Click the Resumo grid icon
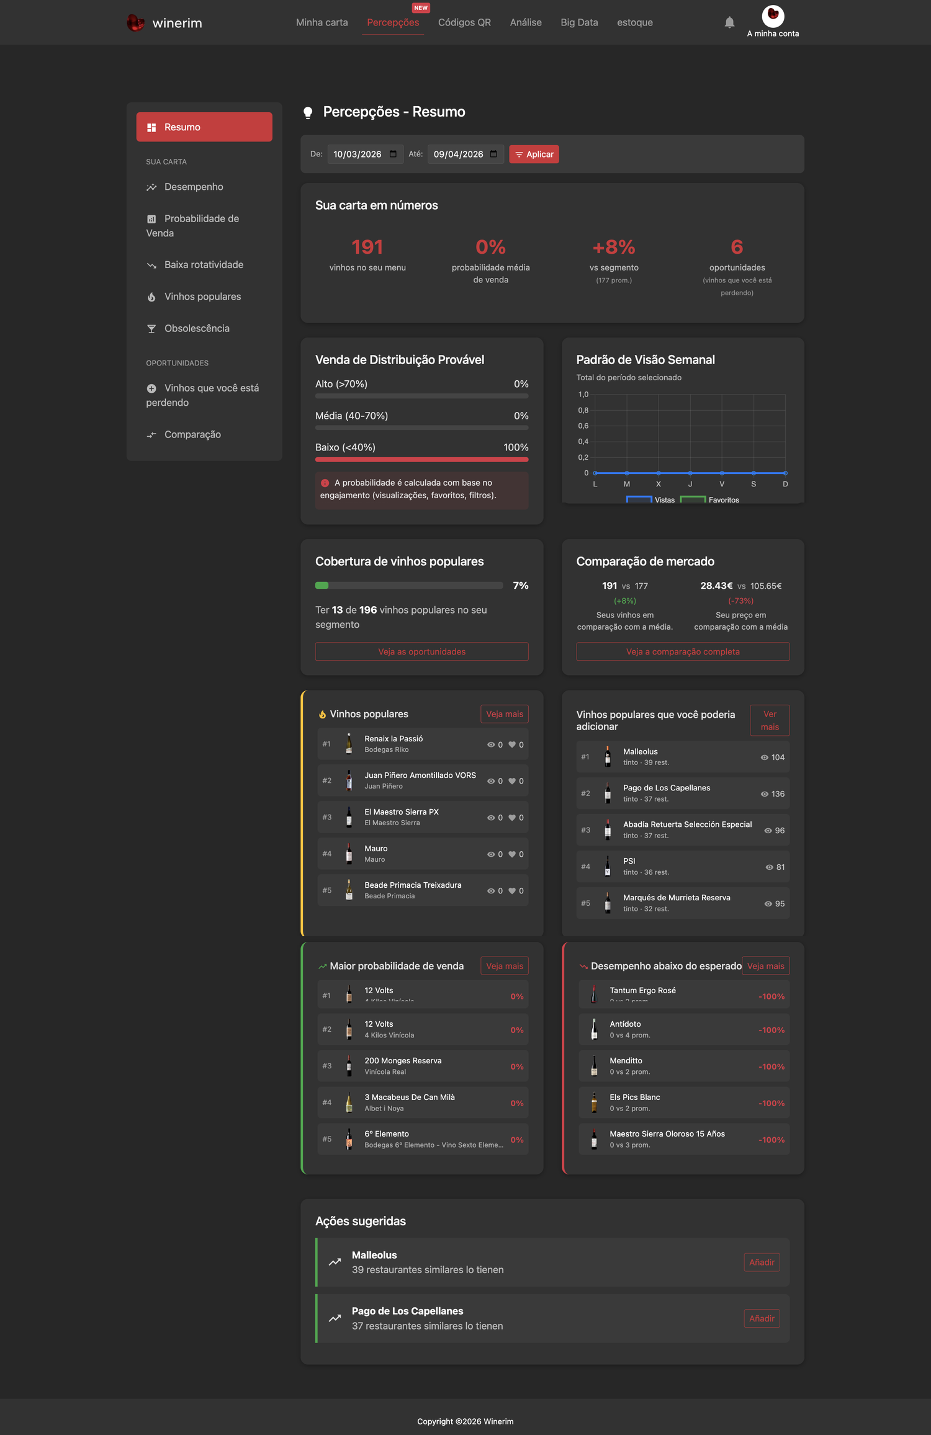 coord(151,127)
